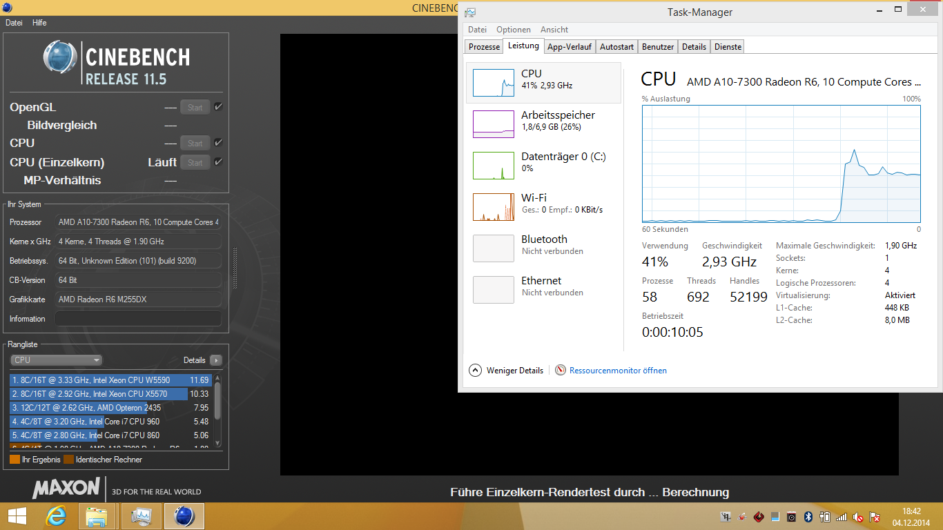The width and height of the screenshot is (943, 530).
Task: Click Start button for CPU (Einzelkern)
Action: [195, 162]
